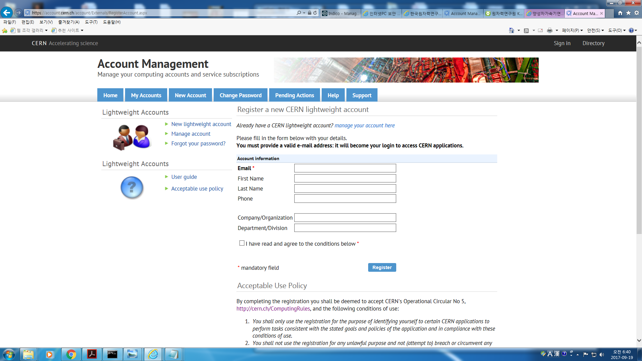
Task: Select the Pending Actions navigation tab
Action: point(295,95)
